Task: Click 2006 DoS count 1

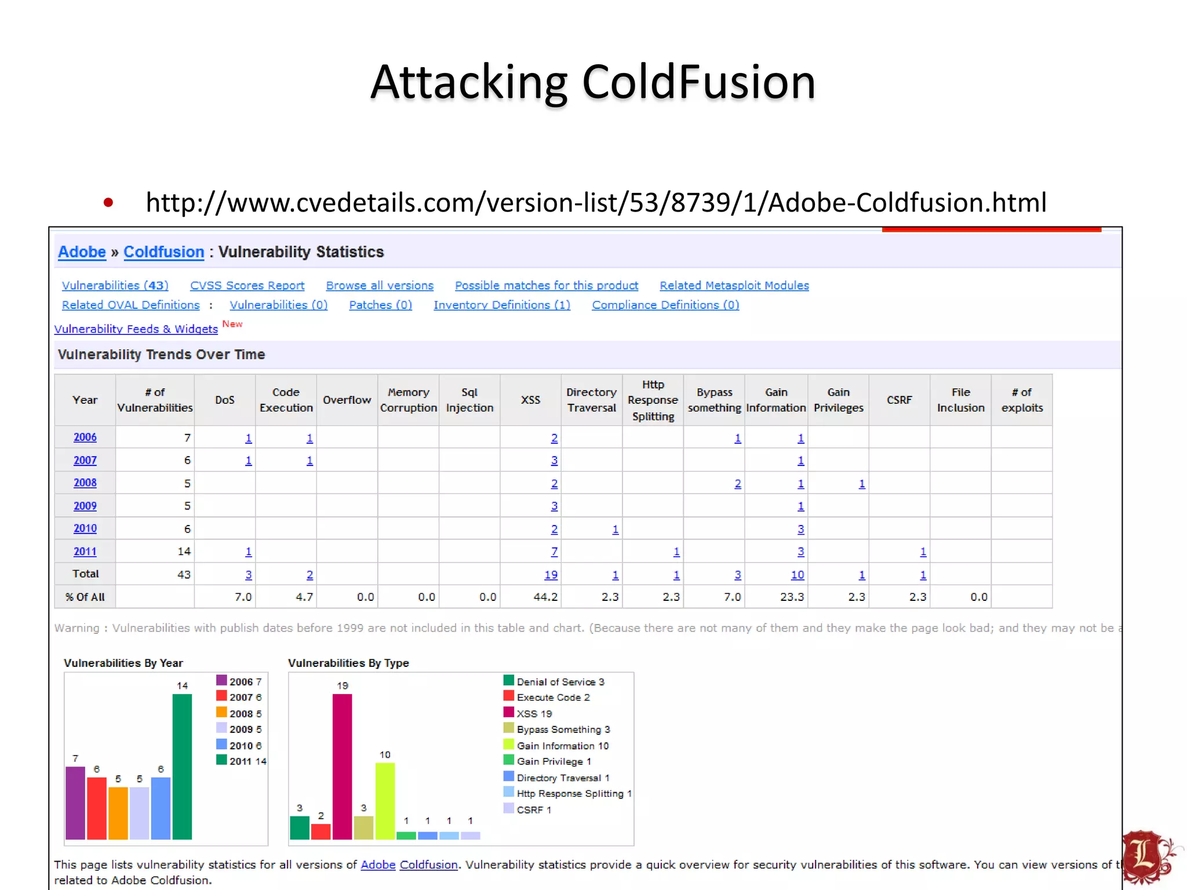Action: 249,438
